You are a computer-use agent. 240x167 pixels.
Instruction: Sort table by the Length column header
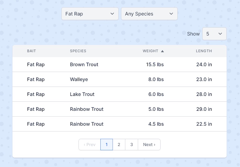(204, 51)
